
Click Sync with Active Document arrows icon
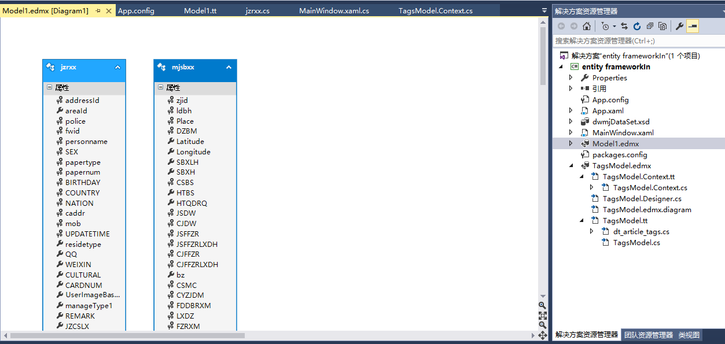tap(624, 26)
